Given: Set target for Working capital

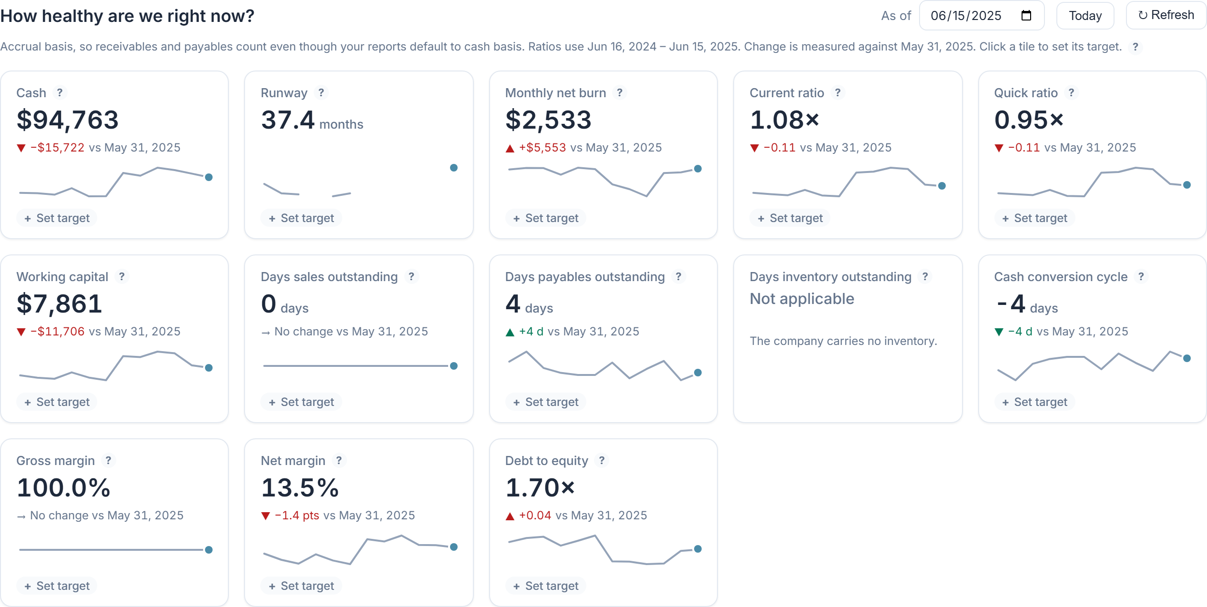Looking at the screenshot, I should point(57,402).
